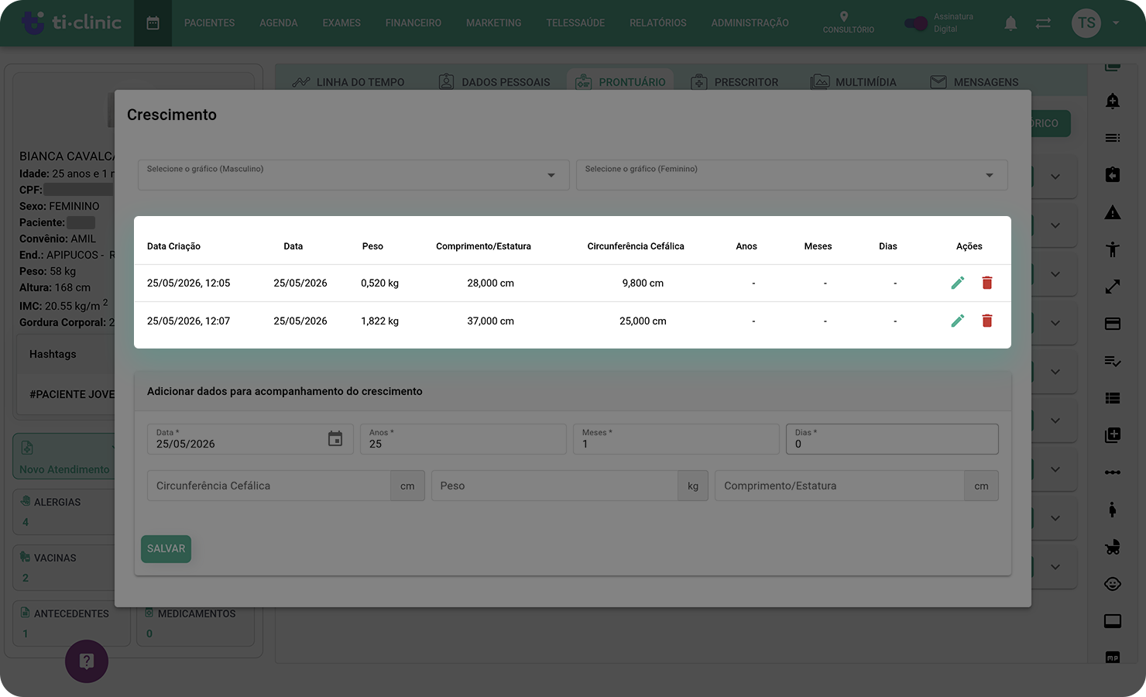Focus the Dias input field
The width and height of the screenshot is (1146, 697).
click(892, 439)
